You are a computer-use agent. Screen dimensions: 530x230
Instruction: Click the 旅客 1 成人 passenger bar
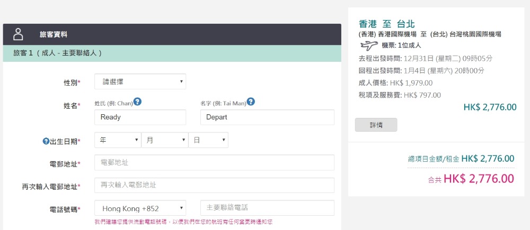(x=57, y=53)
